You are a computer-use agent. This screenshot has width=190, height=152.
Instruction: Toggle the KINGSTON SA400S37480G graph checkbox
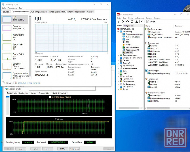click(50, 97)
